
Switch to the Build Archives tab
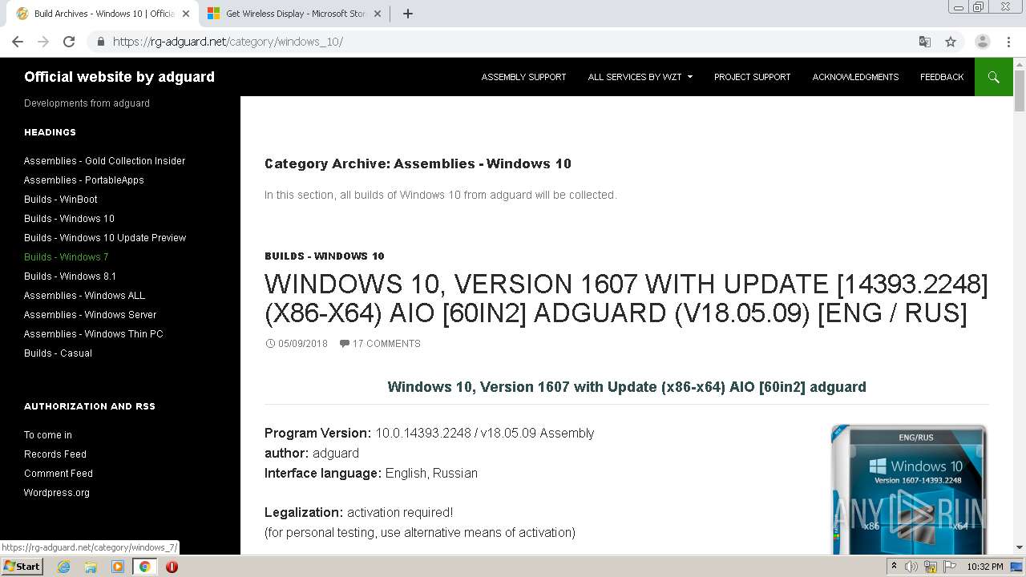104,14
